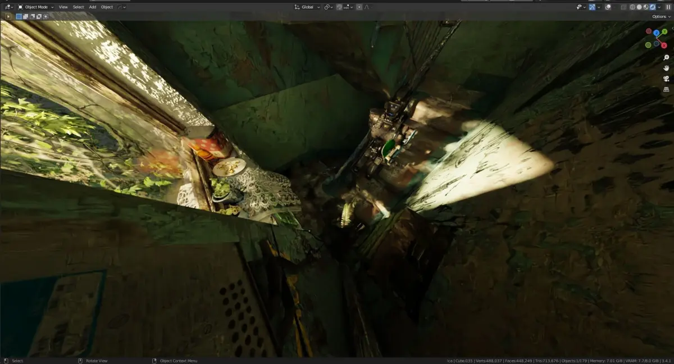Snap view to the X axis

click(664, 44)
